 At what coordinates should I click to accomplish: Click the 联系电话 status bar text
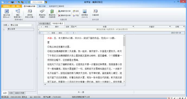click(14, 97)
